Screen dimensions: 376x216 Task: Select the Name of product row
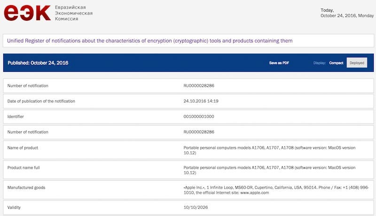click(188, 150)
